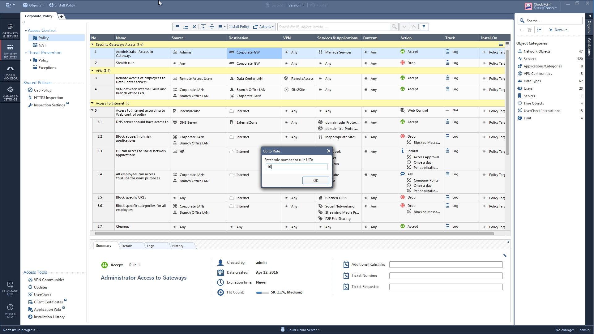The height and width of the screenshot is (334, 594).
Task: Click the rule number input field
Action: 297,167
